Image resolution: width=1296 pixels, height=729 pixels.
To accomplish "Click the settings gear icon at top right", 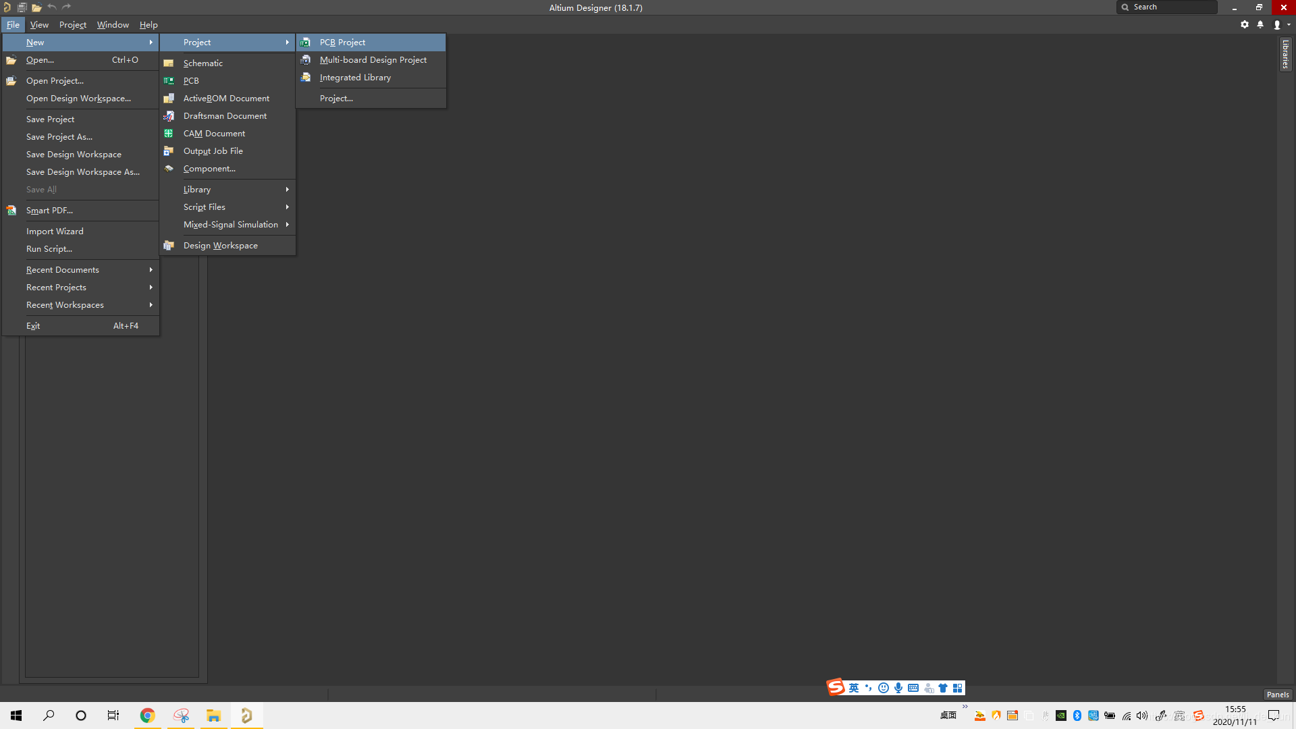I will pos(1245,24).
